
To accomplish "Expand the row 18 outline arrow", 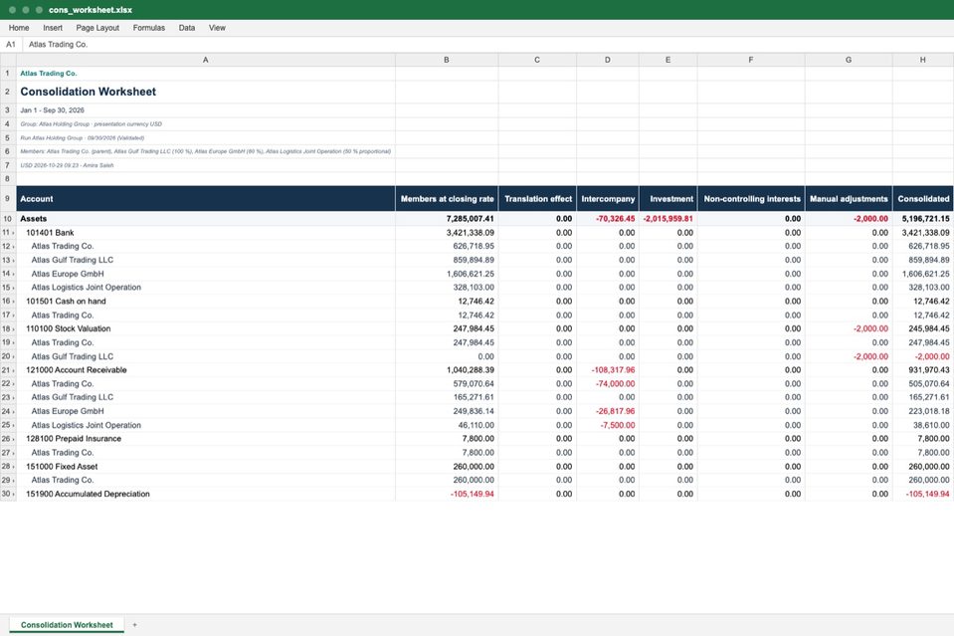I will 13,329.
